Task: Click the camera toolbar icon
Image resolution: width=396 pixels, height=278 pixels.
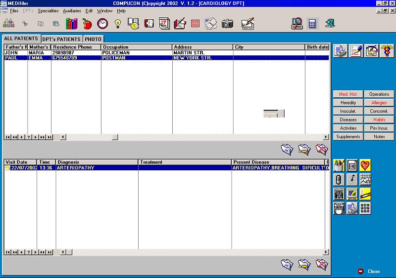Action: point(227,24)
